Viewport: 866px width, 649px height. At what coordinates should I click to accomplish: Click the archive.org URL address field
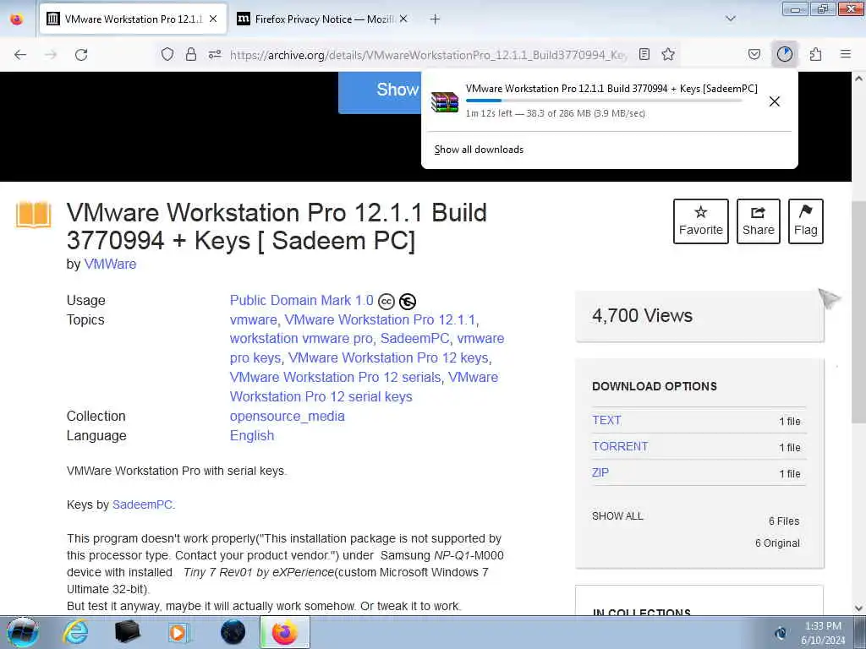pyautogui.click(x=428, y=55)
